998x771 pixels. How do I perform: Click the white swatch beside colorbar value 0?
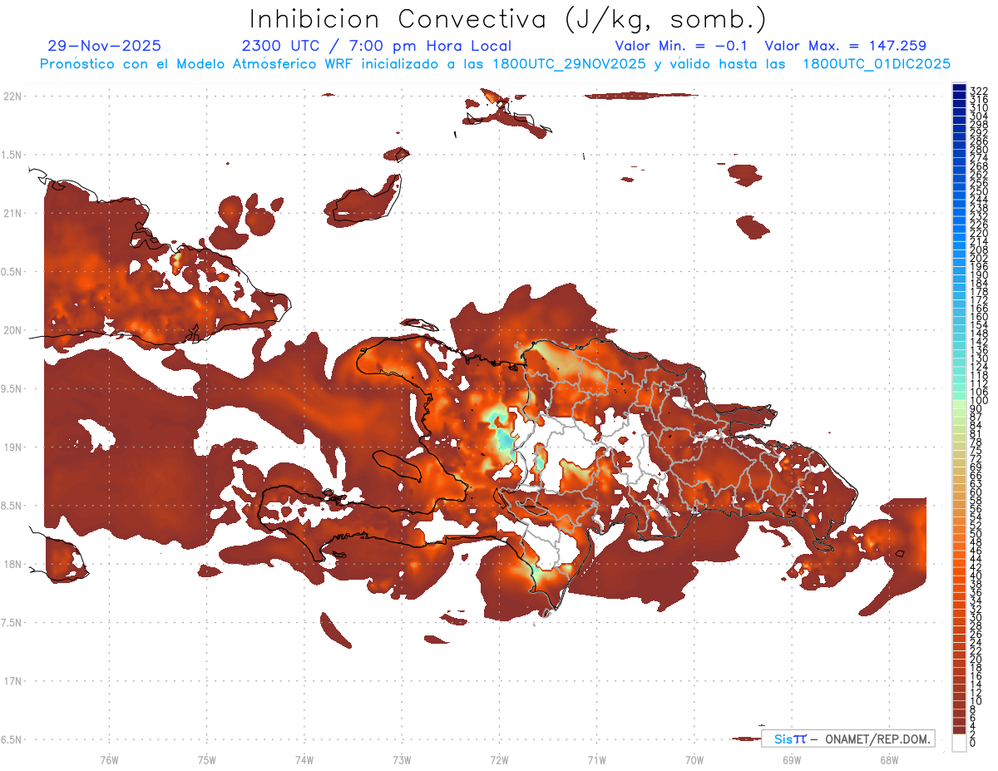959,743
